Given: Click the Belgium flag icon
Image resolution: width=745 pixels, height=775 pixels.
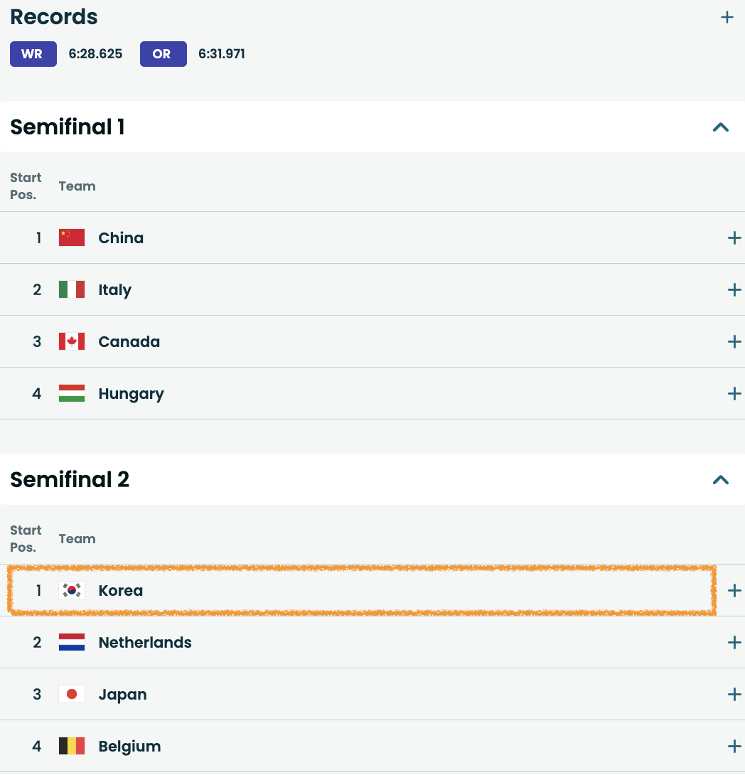Looking at the screenshot, I should click(72, 747).
